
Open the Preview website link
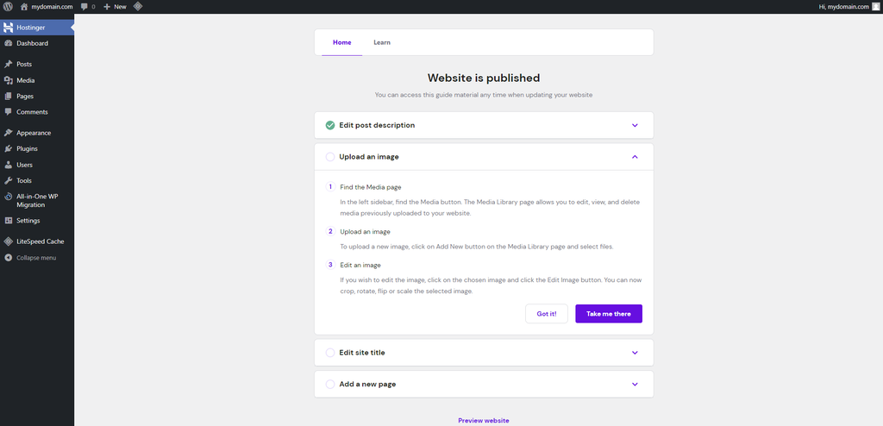pyautogui.click(x=483, y=420)
